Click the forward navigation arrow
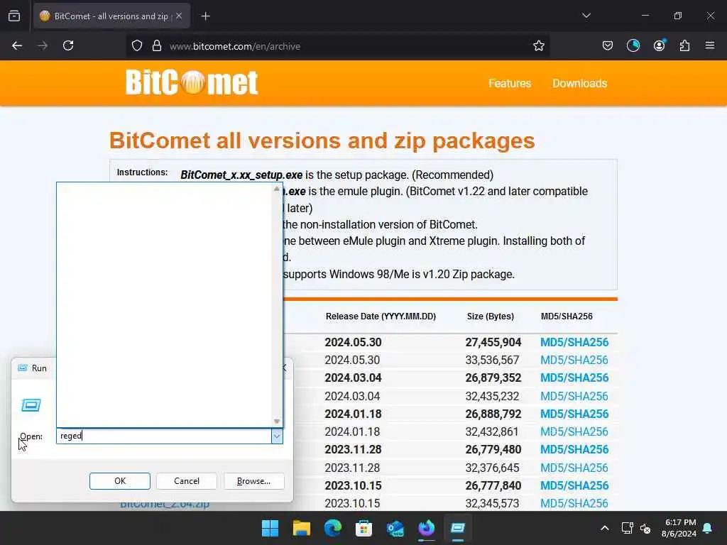Image resolution: width=727 pixels, height=545 pixels. [x=43, y=45]
